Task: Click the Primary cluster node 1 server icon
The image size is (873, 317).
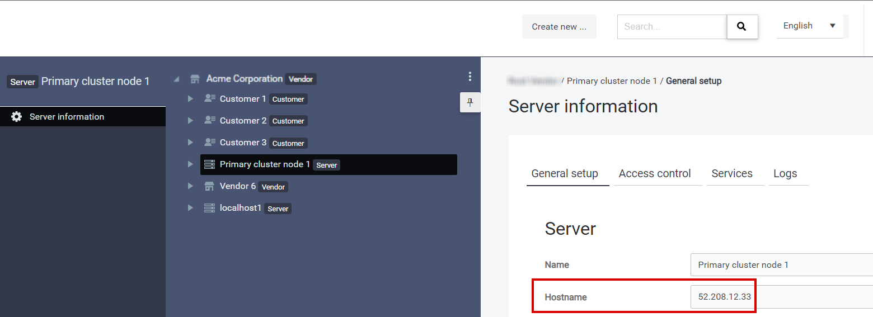Action: [x=210, y=164]
